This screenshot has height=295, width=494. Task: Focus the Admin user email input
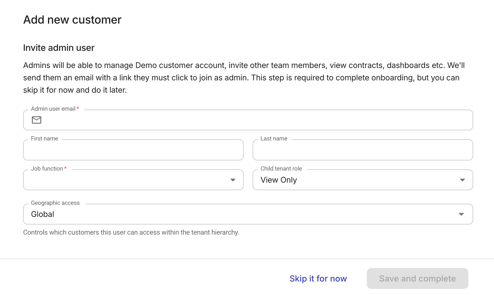[248, 120]
